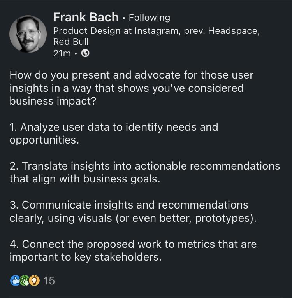292x298 pixels.
Task: Select the blue thumbs-up Like reaction icon
Action: [x=15, y=280]
